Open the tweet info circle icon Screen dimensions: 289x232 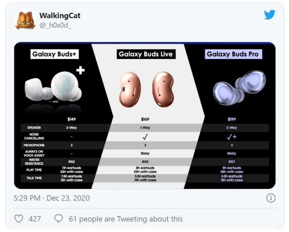(270, 198)
